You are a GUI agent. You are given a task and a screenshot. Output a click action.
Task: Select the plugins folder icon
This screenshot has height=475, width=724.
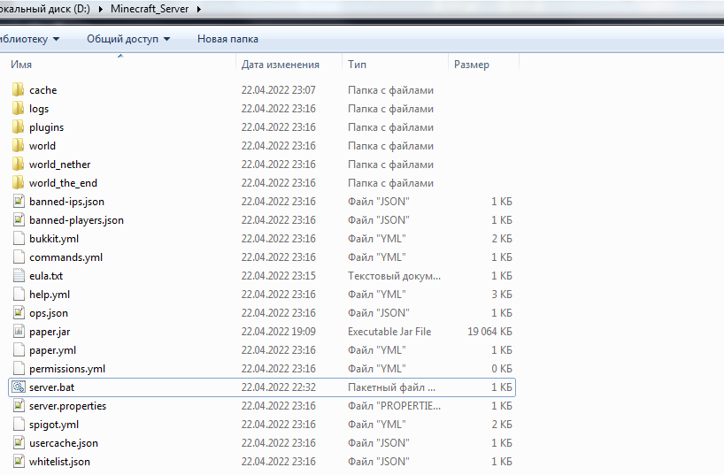[x=18, y=127]
